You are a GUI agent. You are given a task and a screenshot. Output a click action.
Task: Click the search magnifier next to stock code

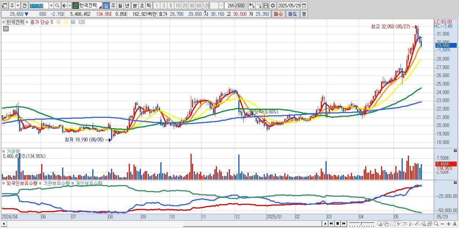point(57,6)
